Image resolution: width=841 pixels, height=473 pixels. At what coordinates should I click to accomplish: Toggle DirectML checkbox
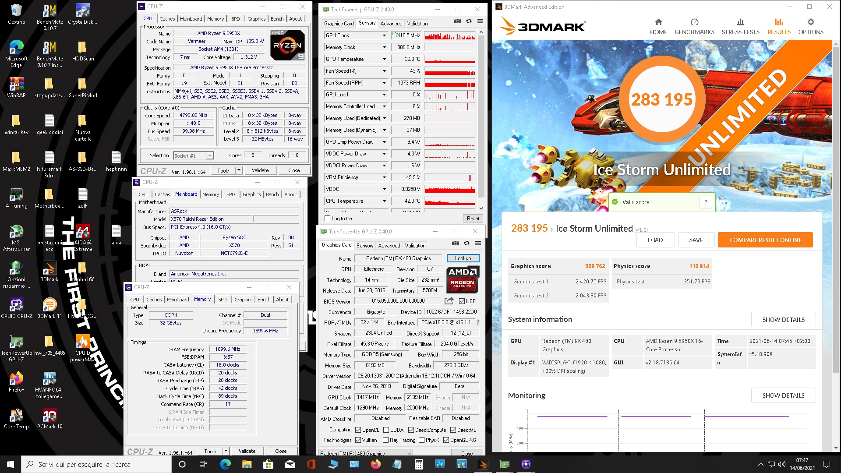453,430
